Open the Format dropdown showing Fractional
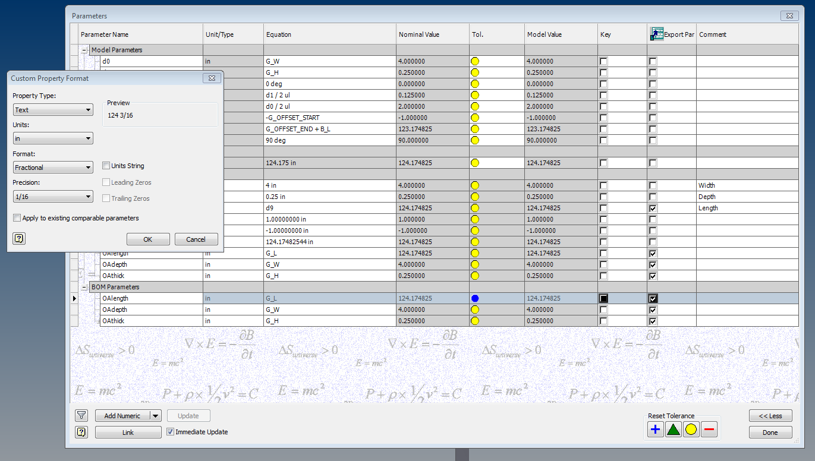The width and height of the screenshot is (815, 461). tap(53, 168)
